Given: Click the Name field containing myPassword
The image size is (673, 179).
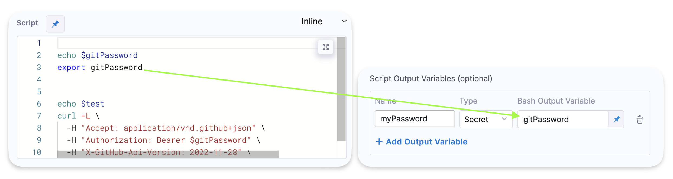Looking at the screenshot, I should (x=414, y=119).
